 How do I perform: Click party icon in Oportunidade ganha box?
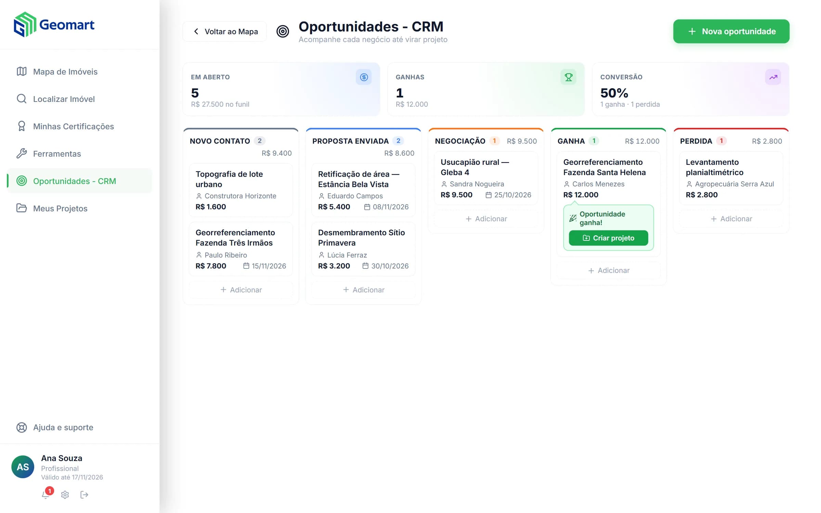573,218
